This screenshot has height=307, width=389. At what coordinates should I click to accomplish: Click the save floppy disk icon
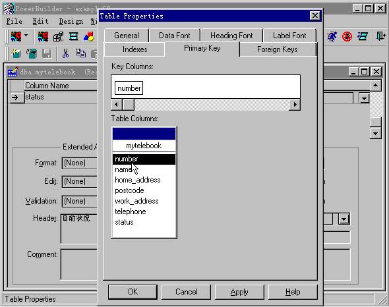(x=47, y=53)
